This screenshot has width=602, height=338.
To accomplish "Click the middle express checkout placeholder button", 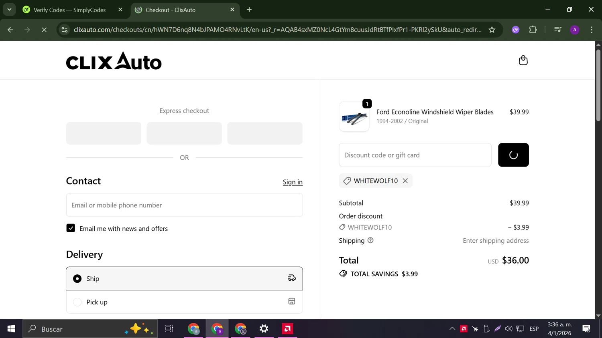I will click(184, 133).
